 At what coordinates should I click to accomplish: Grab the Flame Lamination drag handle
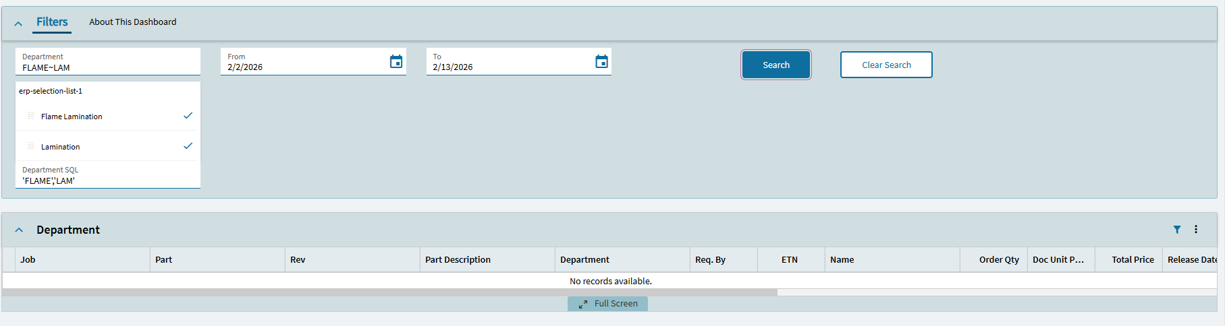pos(31,116)
